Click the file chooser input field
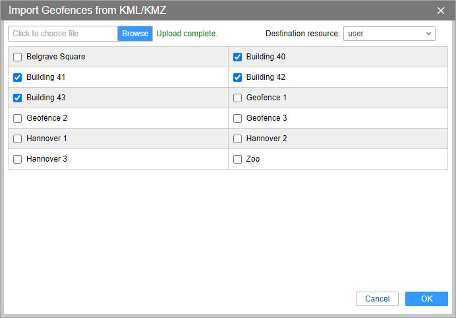Screen dimensions: 456x318 pos(63,34)
